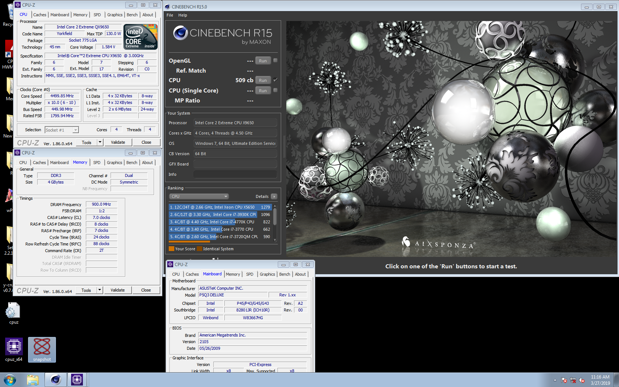Open Graphics tab in Mainboard CPU-Z window
Image resolution: width=619 pixels, height=387 pixels.
[x=267, y=274]
